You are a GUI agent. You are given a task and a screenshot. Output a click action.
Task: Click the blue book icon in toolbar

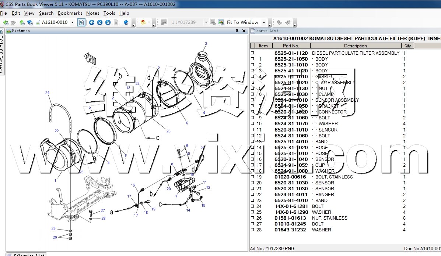coord(126,22)
